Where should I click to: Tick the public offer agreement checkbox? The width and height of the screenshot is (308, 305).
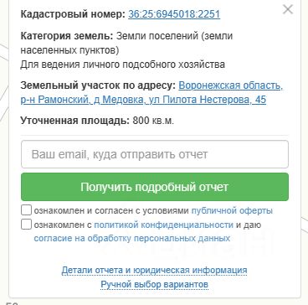pyautogui.click(x=26, y=210)
